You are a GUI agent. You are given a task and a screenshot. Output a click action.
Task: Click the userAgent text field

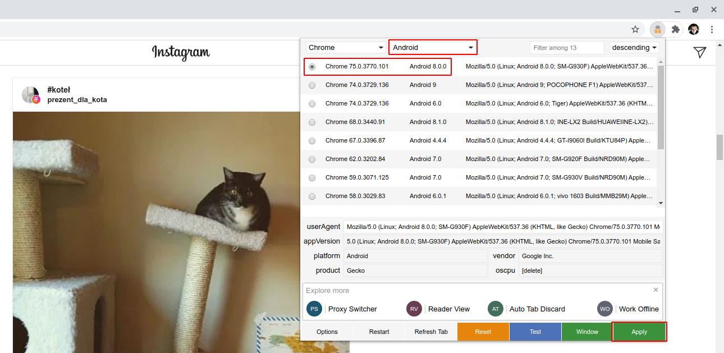click(x=503, y=227)
